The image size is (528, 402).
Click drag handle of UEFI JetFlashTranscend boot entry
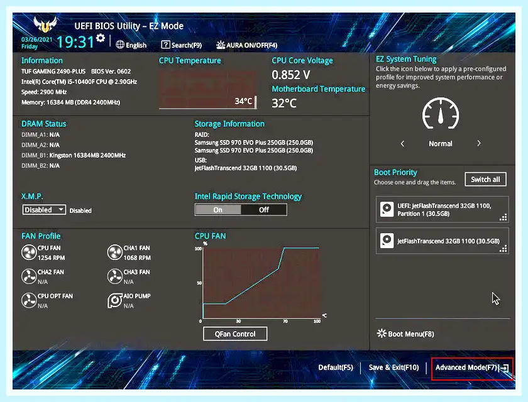503,217
